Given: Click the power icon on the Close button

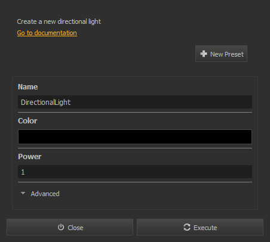Looking at the screenshot, I should pyautogui.click(x=61, y=227).
